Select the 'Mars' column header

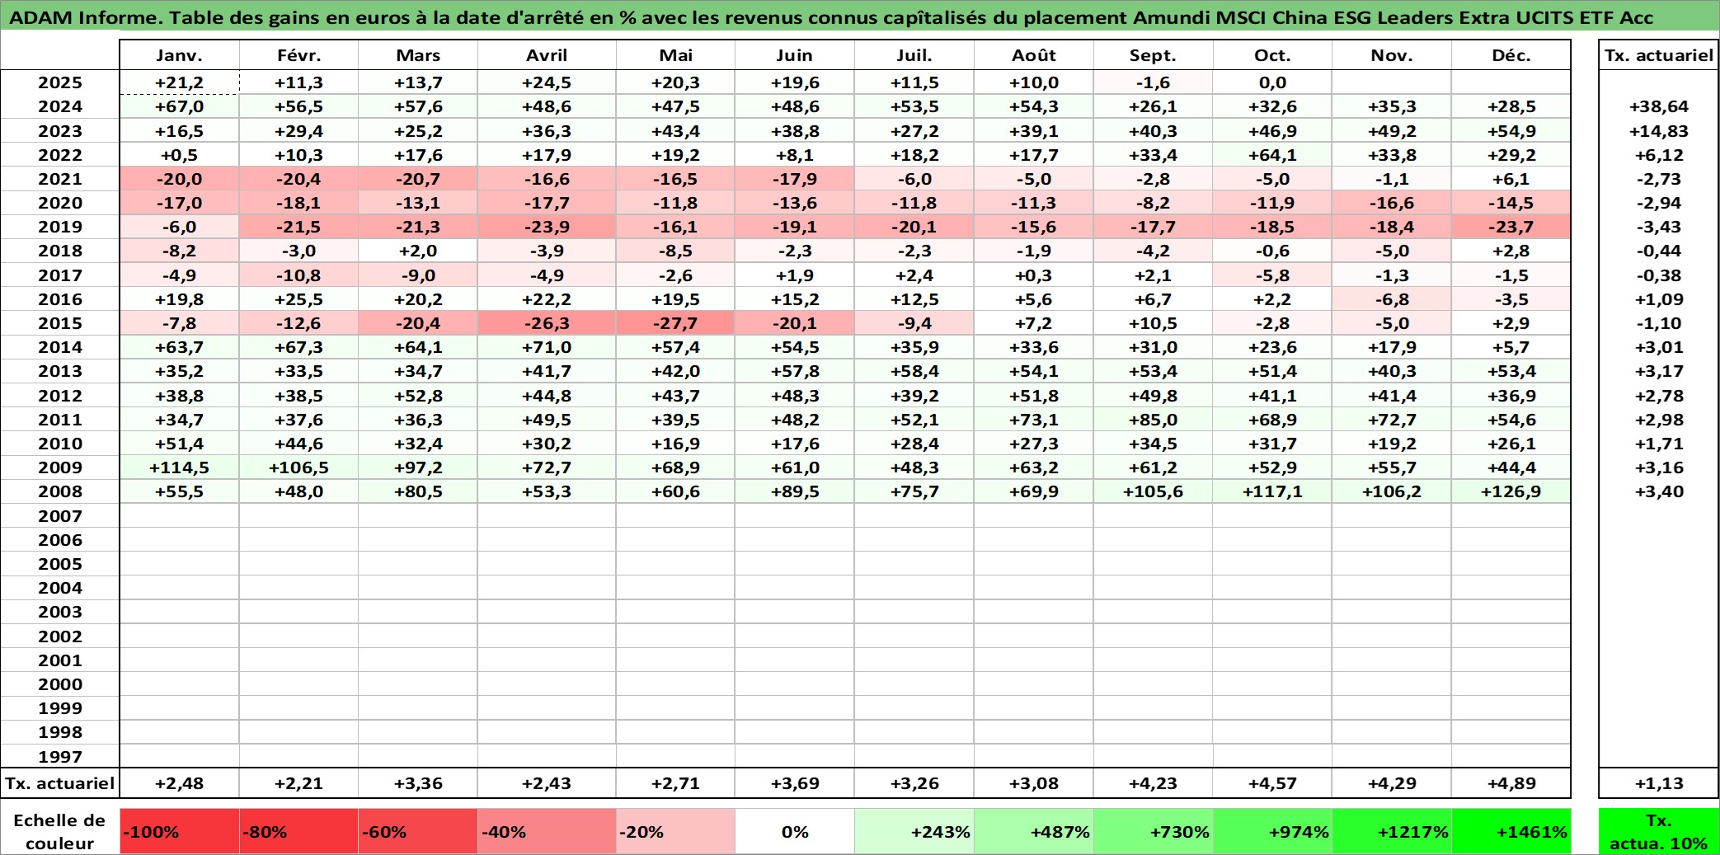coord(418,55)
